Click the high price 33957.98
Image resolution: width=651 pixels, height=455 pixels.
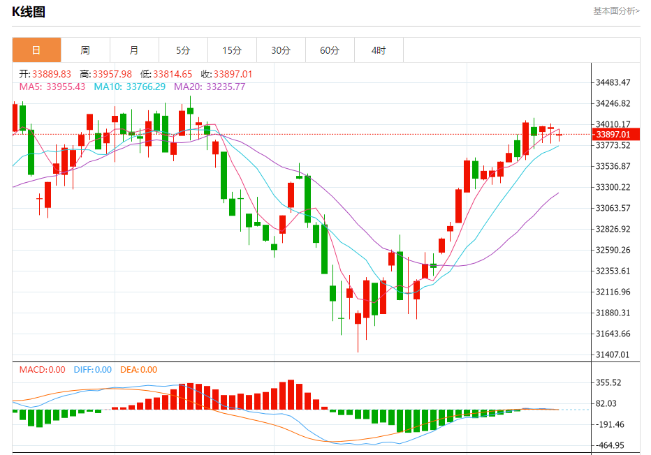(x=112, y=74)
